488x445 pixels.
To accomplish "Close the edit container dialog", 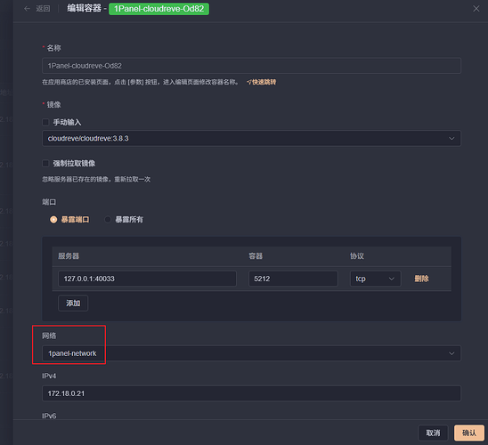I will point(476,9).
